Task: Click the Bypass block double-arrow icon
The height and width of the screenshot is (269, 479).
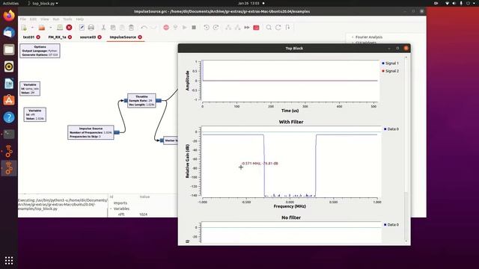Action: [247, 28]
